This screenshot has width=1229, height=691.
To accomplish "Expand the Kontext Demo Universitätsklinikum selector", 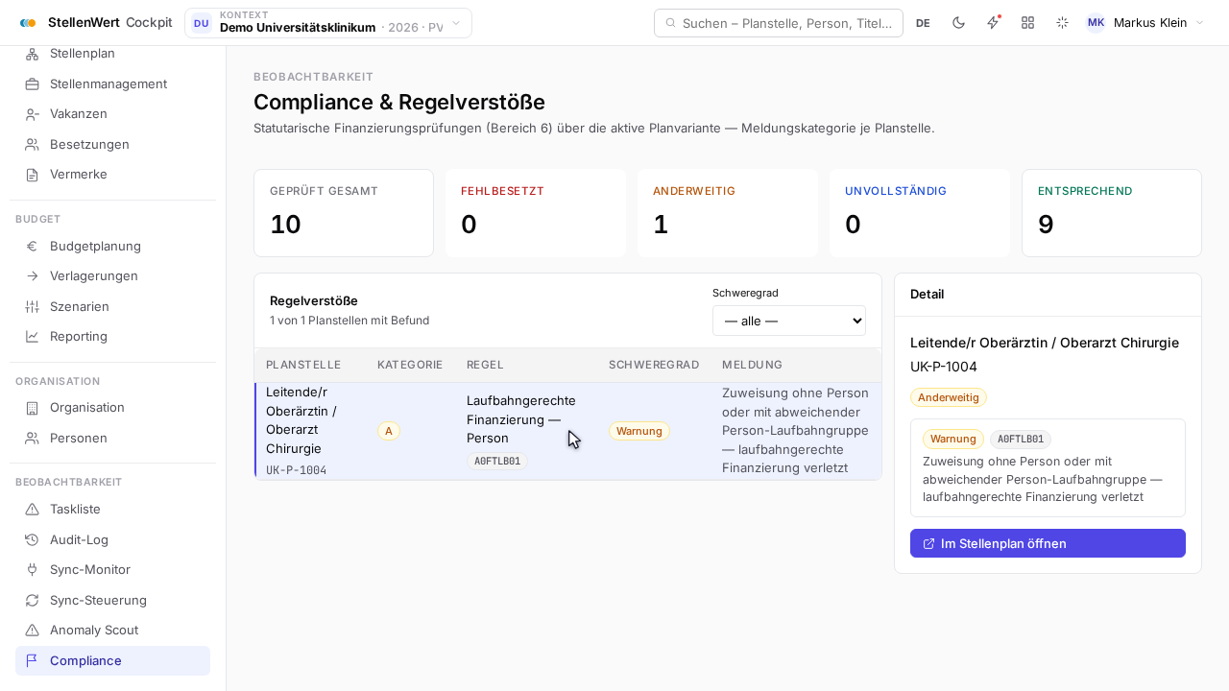I will (x=328, y=23).
